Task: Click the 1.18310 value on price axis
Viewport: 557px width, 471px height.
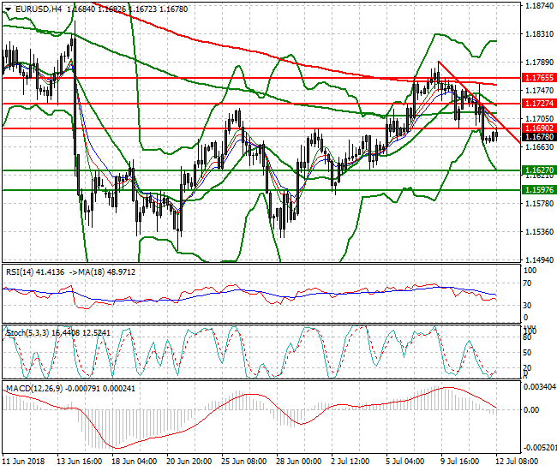Action: point(539,34)
